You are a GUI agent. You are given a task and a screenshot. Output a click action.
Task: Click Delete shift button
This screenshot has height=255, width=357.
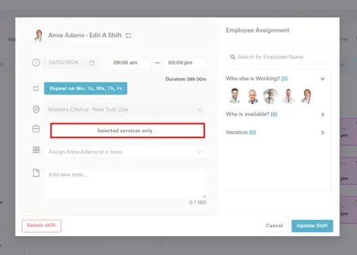41,226
